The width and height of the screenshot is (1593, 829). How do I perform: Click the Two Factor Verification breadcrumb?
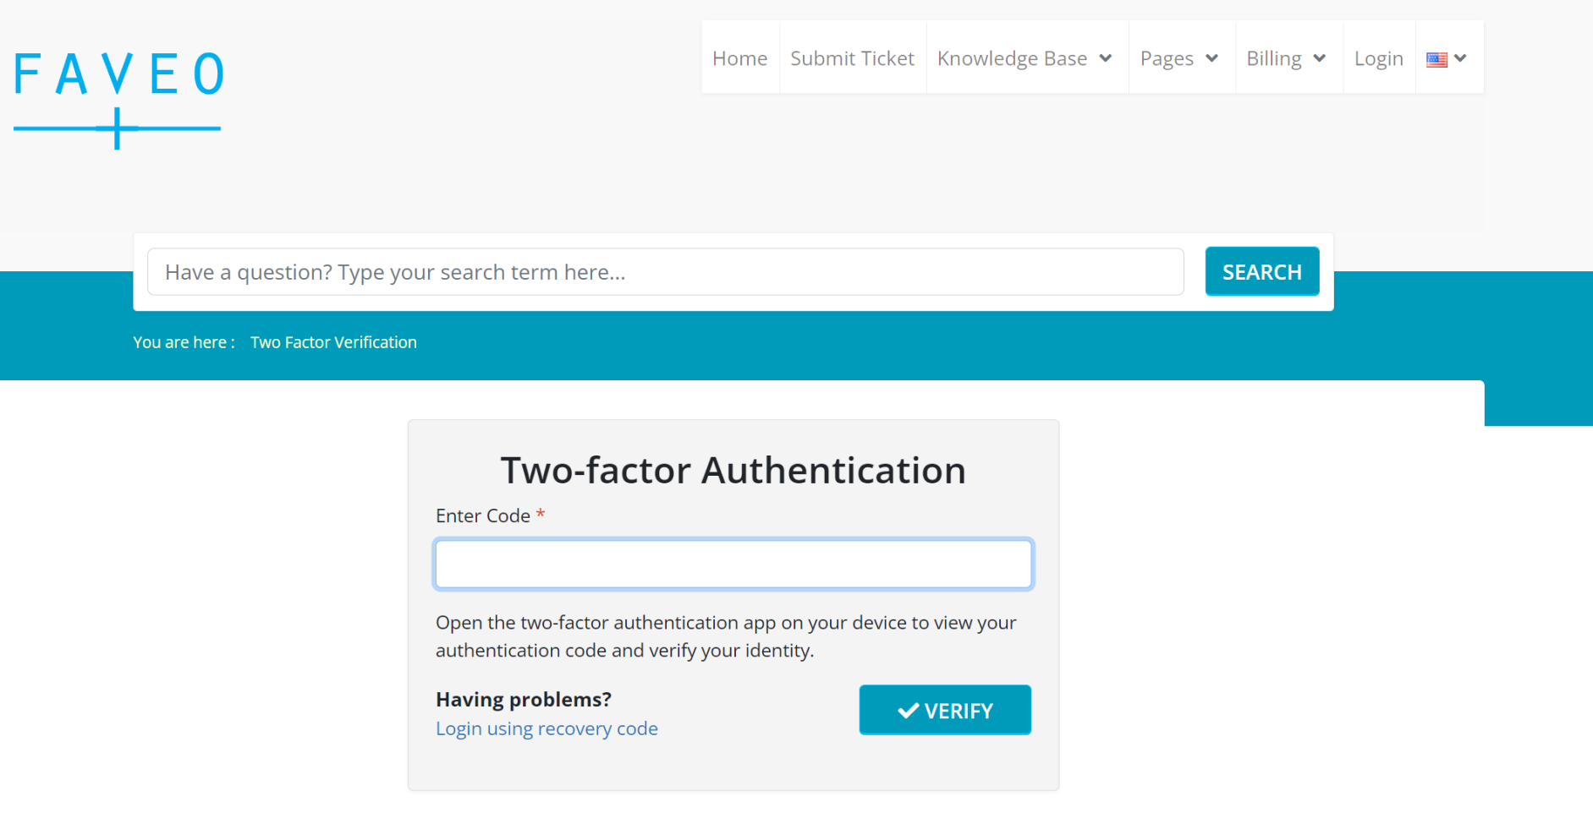(333, 342)
